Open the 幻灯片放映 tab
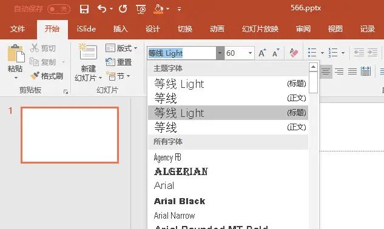The height and width of the screenshot is (229, 384). click(260, 29)
